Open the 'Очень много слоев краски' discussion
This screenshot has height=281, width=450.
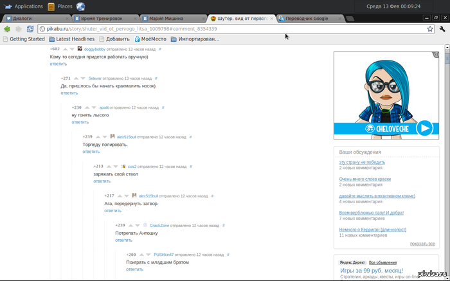click(x=364, y=179)
